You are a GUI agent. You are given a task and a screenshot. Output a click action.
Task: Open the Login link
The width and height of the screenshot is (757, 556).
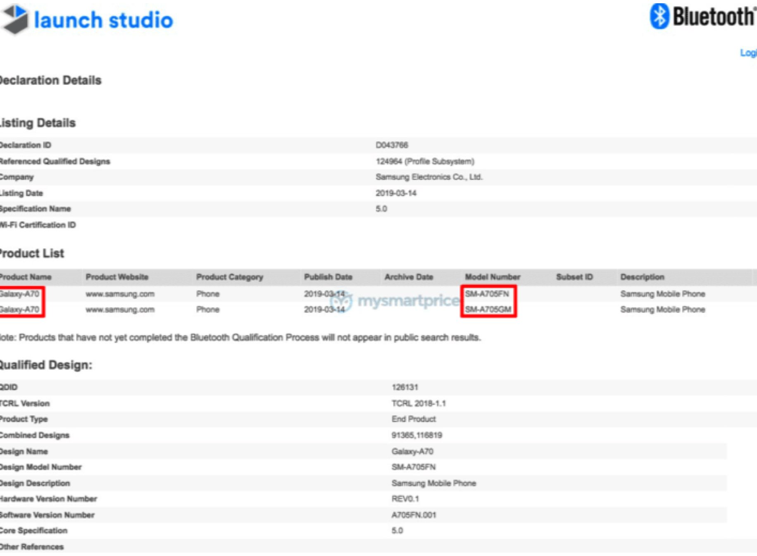[x=748, y=53]
